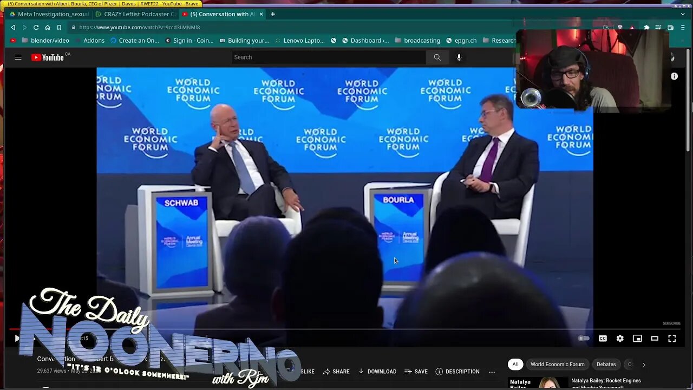Reload the YouTube page
This screenshot has width=693, height=390.
pos(36,27)
